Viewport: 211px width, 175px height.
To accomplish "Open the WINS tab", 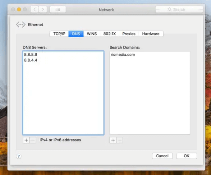I will (92, 34).
